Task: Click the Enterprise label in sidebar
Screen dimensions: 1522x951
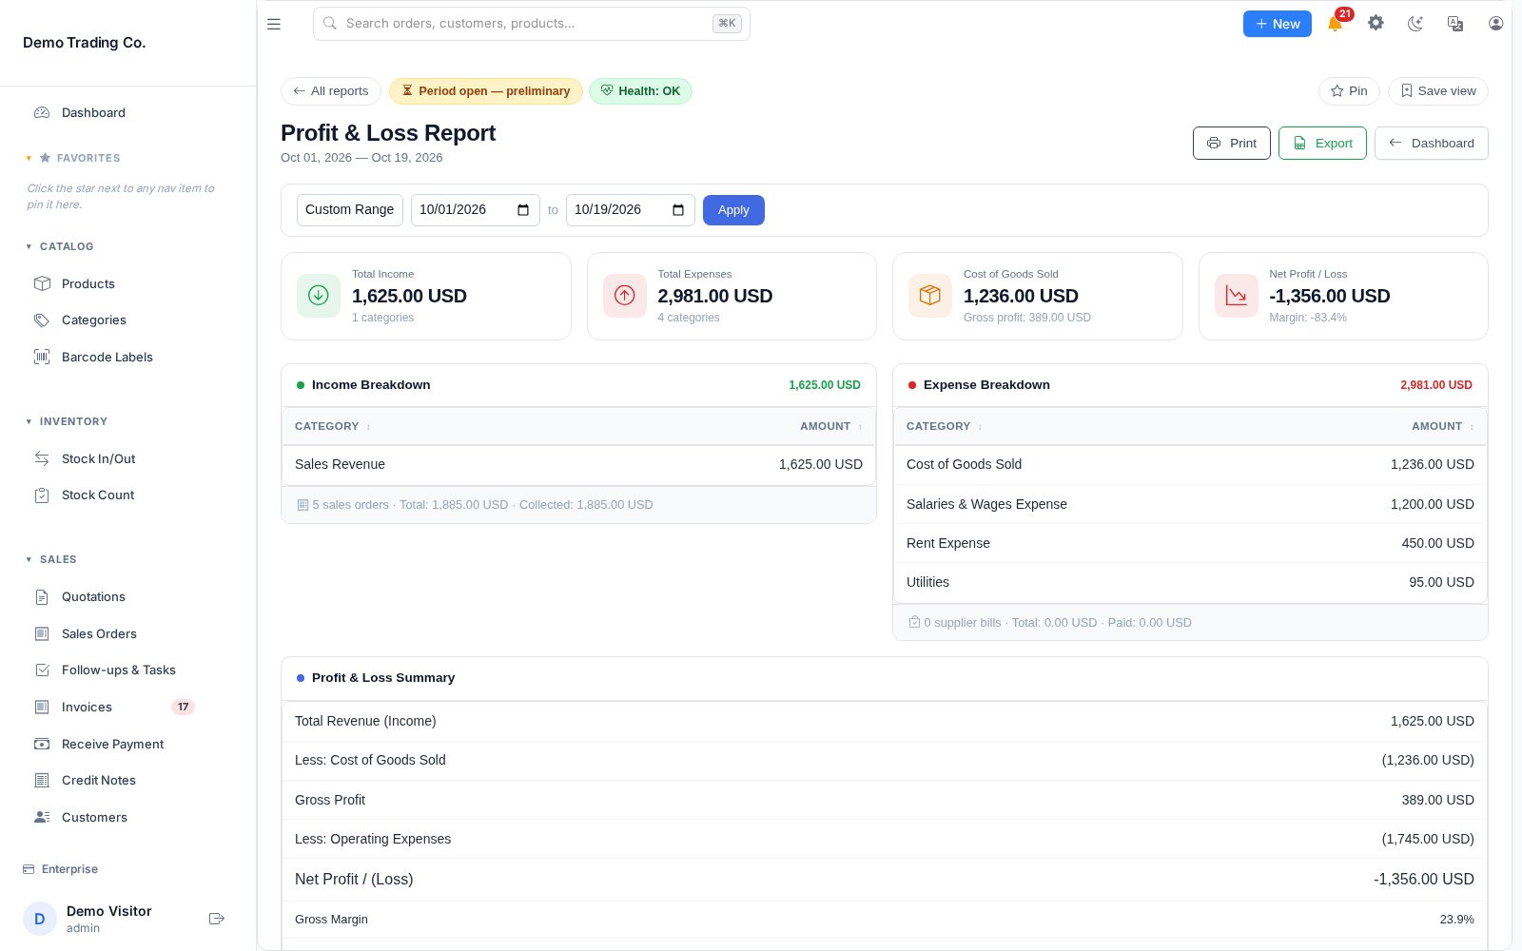Action: tap(61, 869)
